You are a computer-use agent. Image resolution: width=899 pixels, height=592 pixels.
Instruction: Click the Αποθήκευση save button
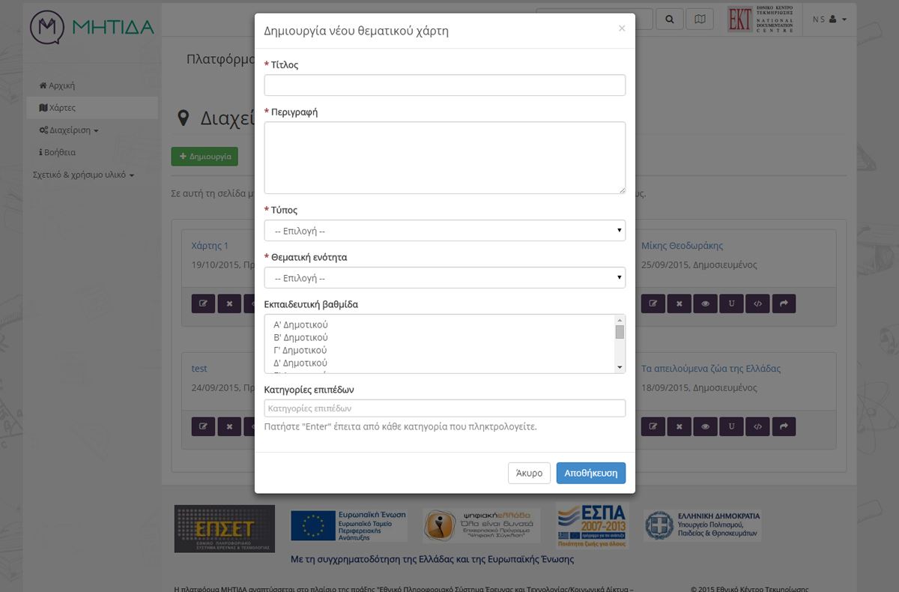click(590, 473)
